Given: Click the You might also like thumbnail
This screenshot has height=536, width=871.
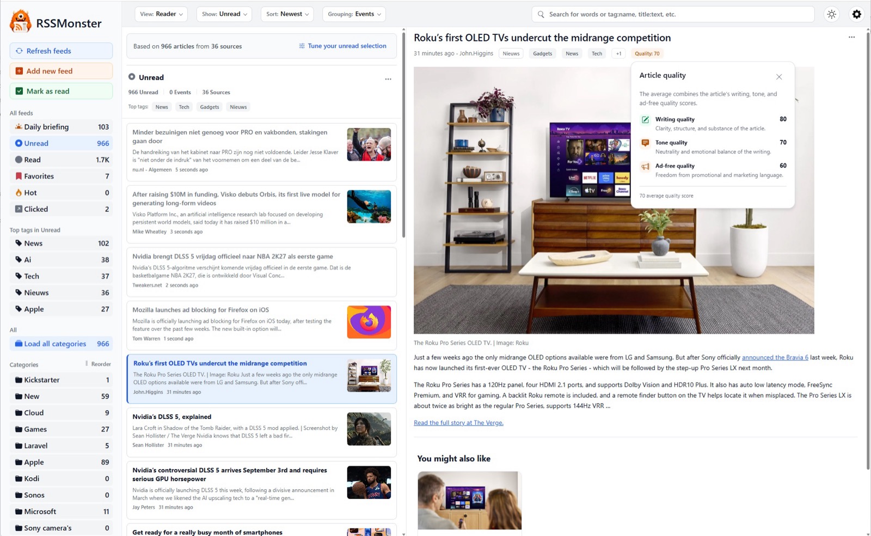Looking at the screenshot, I should click(469, 501).
